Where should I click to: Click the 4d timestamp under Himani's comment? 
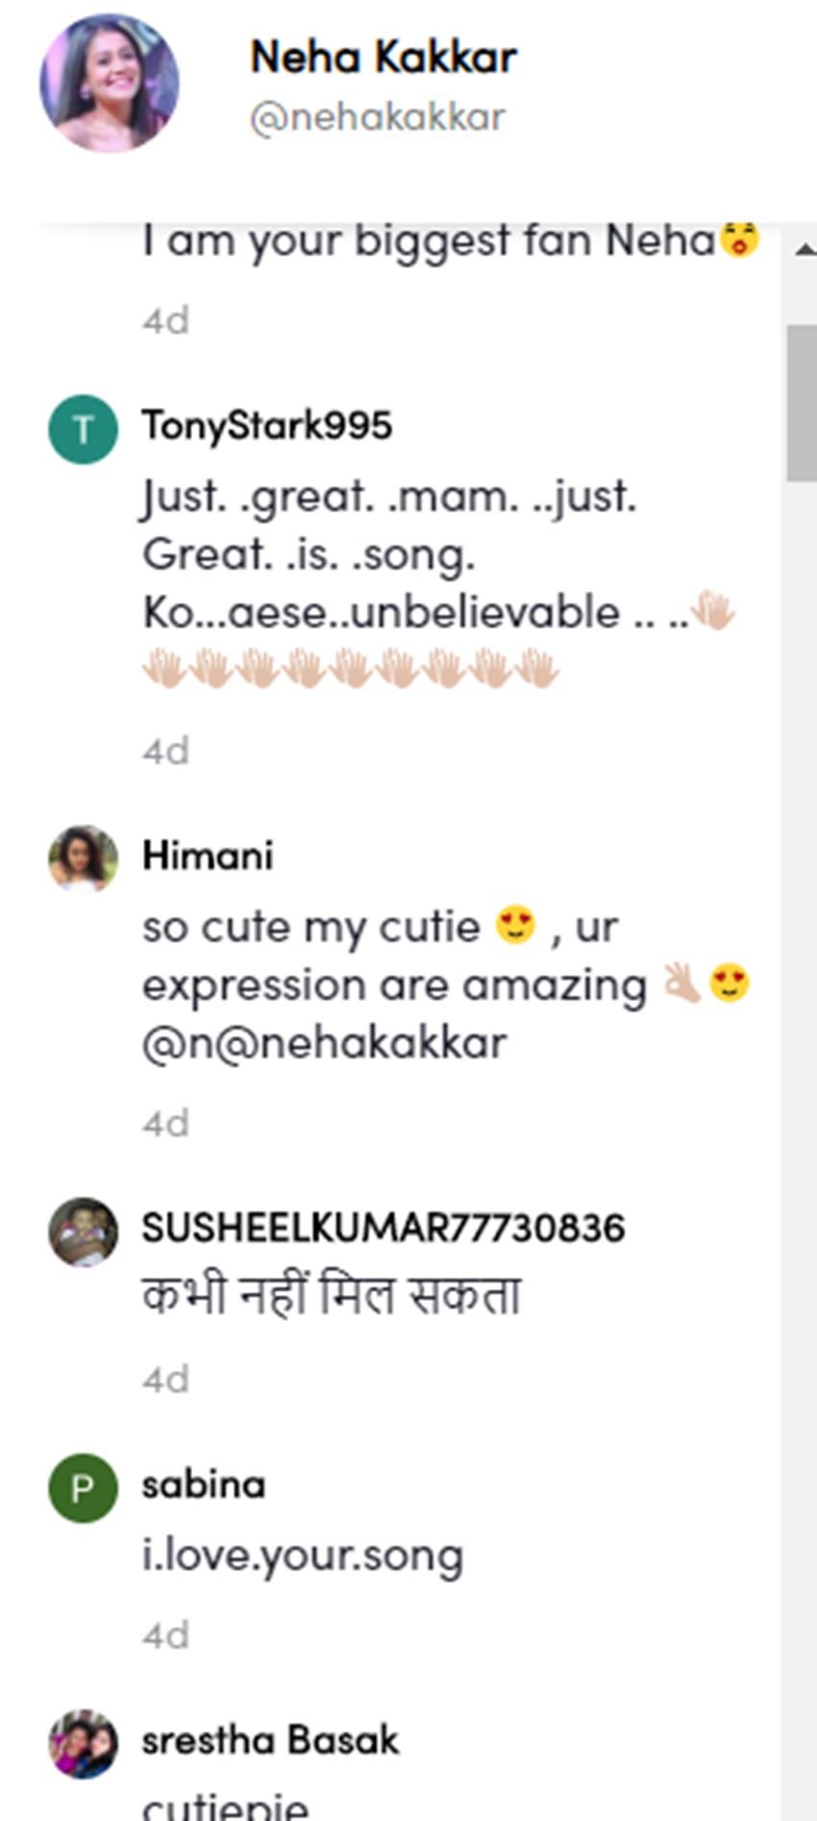point(165,1123)
